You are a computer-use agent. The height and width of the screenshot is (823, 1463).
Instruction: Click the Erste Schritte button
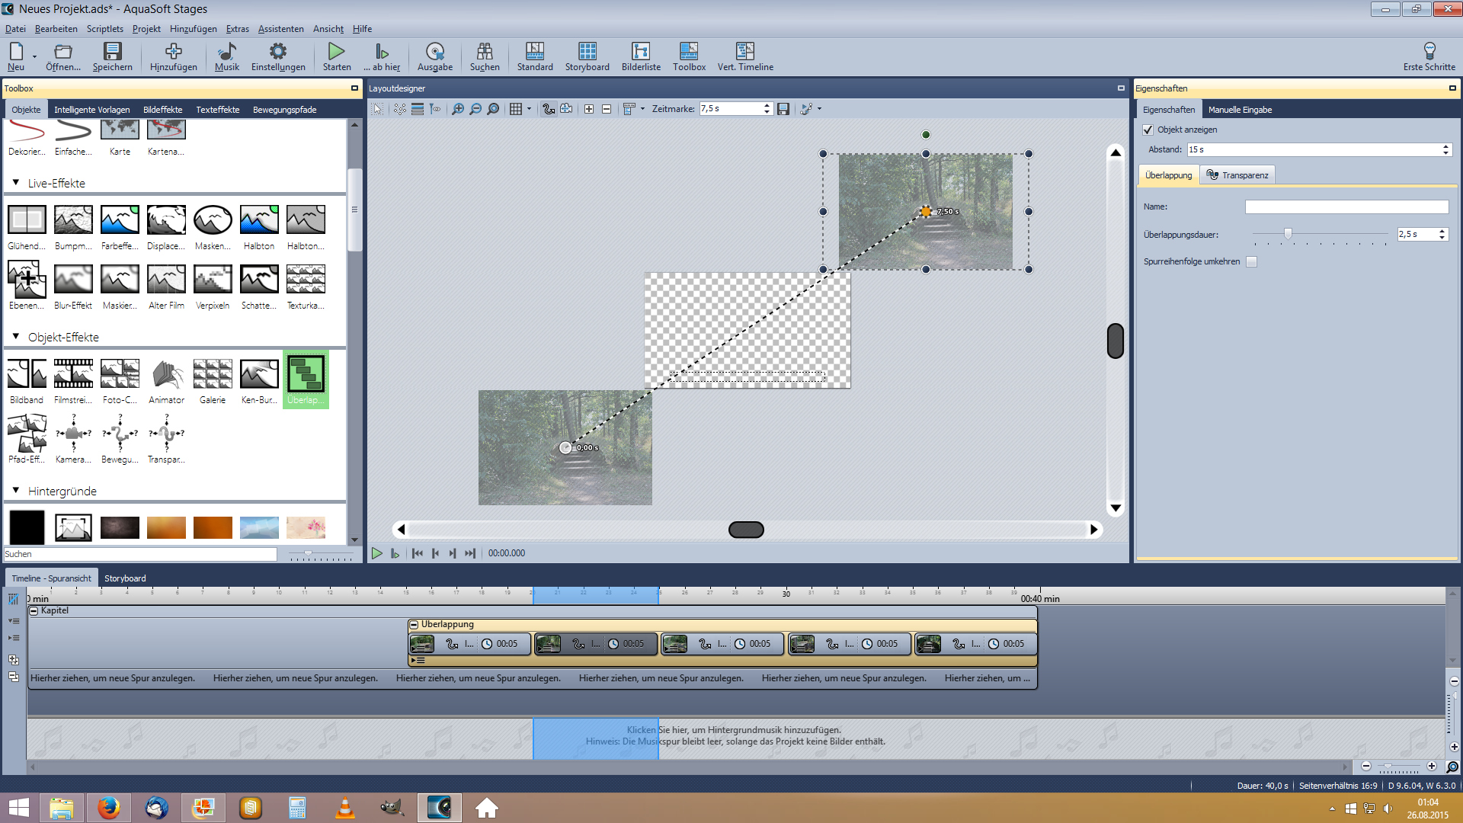click(x=1429, y=56)
